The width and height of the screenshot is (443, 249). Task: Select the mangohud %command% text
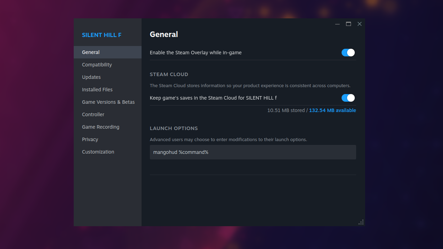[180, 152]
